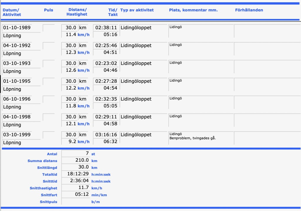Click the empty Snittpuls summary field
The width and height of the screenshot is (301, 211).
click(x=76, y=202)
